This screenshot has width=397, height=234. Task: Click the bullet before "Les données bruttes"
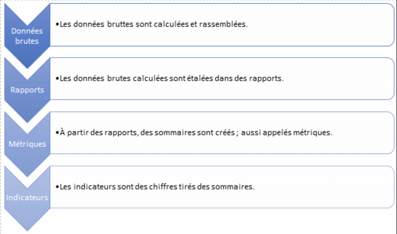(57, 24)
